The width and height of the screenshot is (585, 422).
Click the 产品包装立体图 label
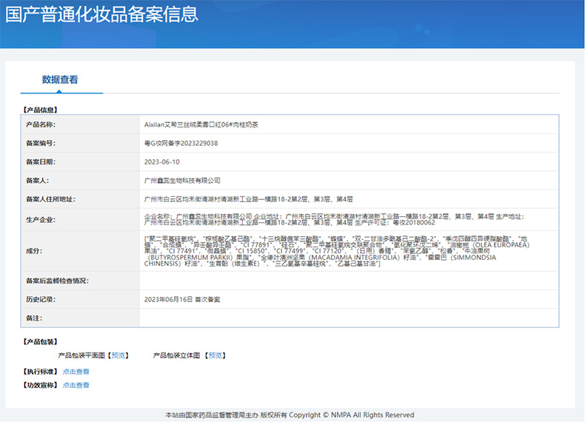point(176,355)
